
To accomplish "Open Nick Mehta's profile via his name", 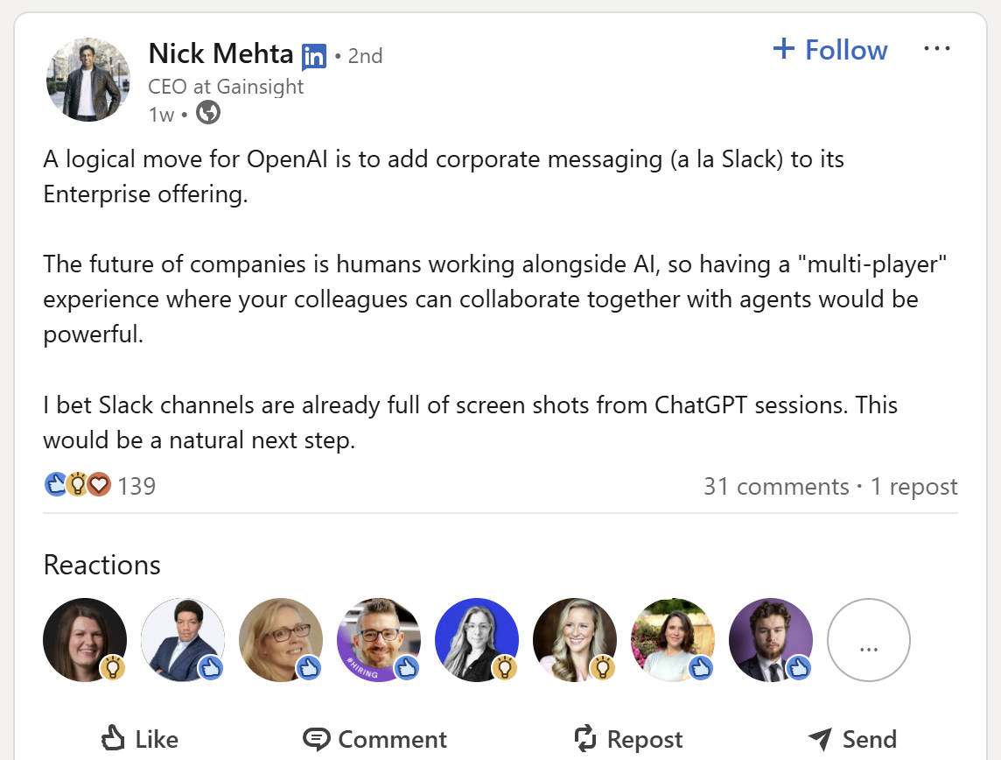I will point(220,54).
